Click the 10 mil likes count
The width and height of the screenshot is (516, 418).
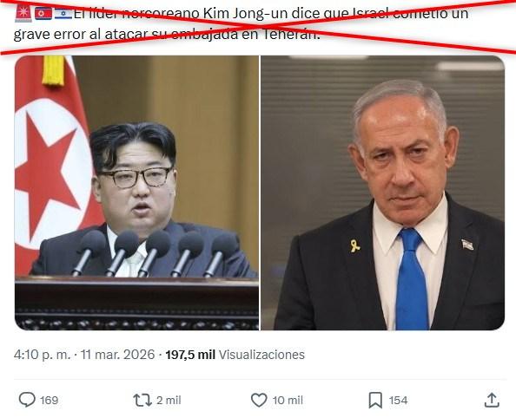(288, 401)
